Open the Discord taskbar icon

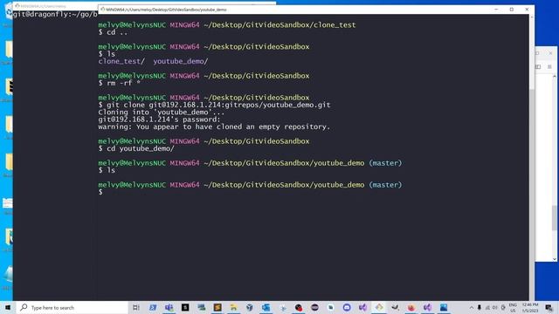pos(347,308)
